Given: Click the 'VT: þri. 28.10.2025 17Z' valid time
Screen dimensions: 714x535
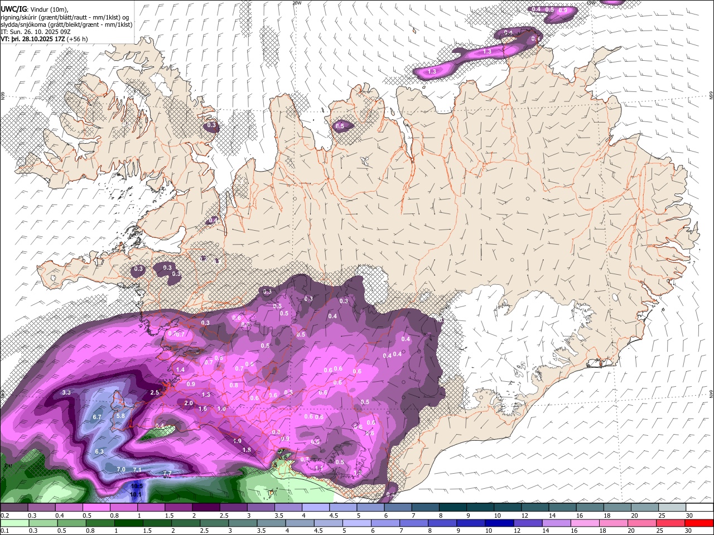Looking at the screenshot, I should [x=32, y=39].
